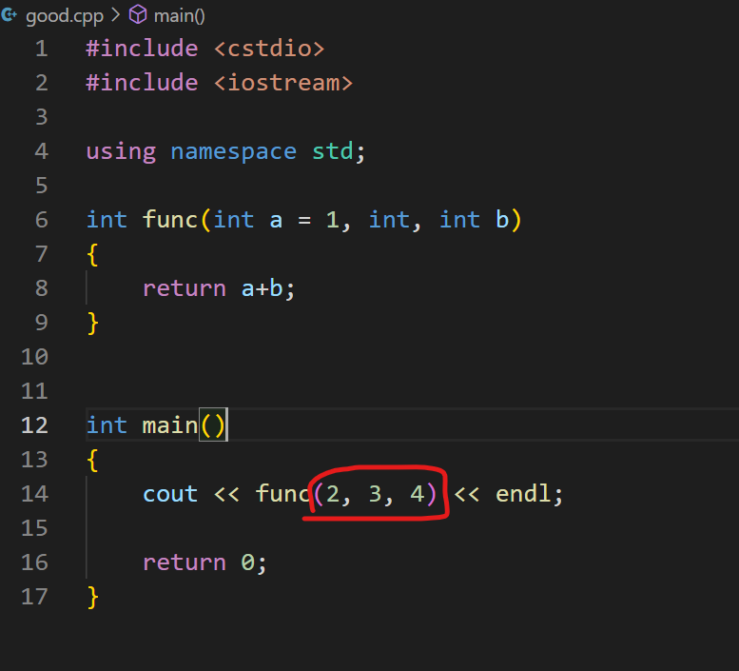Select line 1 via its line number
Viewport: 739px width, 671px height.
pos(41,49)
